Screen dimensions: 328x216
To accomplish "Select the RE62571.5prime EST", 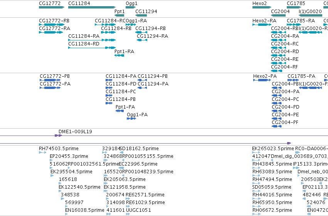I will pos(128,199).
